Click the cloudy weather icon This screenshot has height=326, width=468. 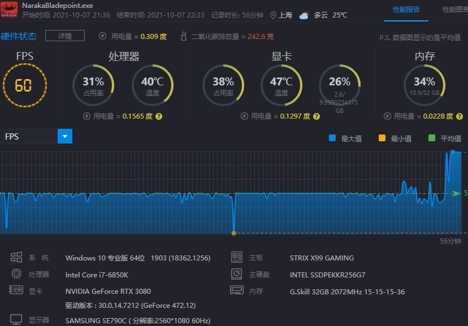304,15
